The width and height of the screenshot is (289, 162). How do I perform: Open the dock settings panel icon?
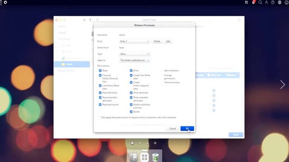(134, 157)
